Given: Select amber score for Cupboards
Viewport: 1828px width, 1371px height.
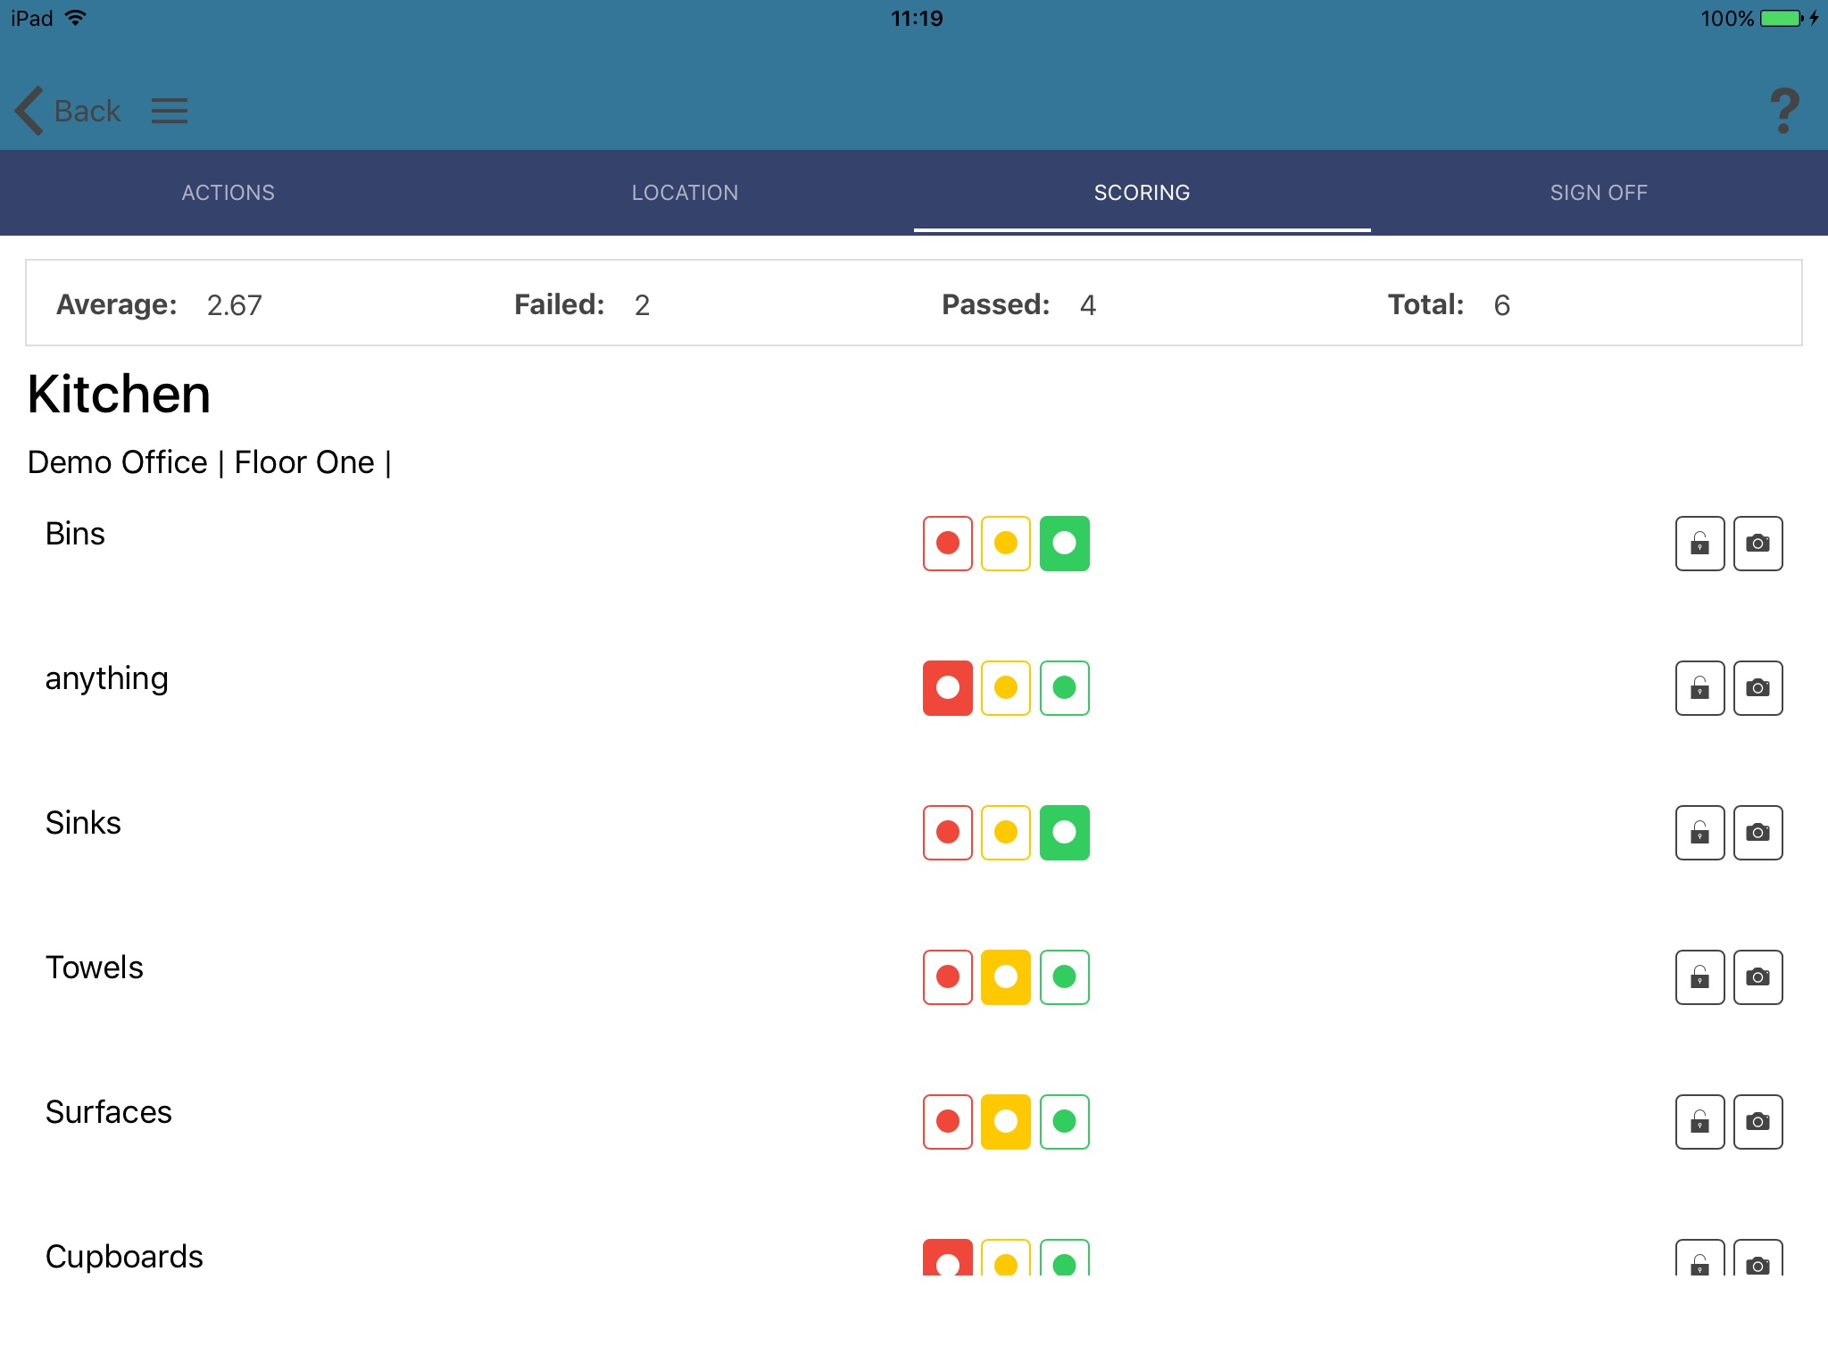Looking at the screenshot, I should coord(1006,1258).
